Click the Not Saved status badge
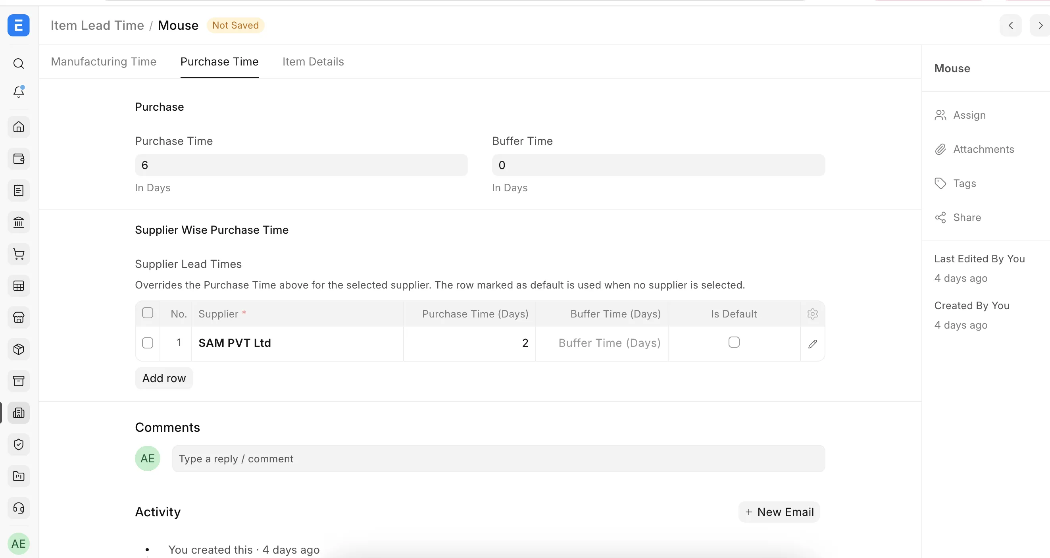Screen dimensions: 1050x558 click(236, 25)
